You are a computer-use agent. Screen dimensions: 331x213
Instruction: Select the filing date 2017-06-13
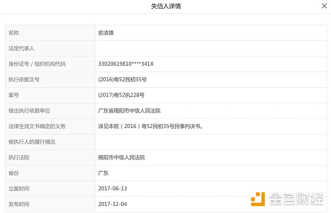113,189
